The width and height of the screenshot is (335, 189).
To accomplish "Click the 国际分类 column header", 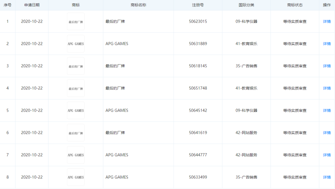I will (246, 5).
